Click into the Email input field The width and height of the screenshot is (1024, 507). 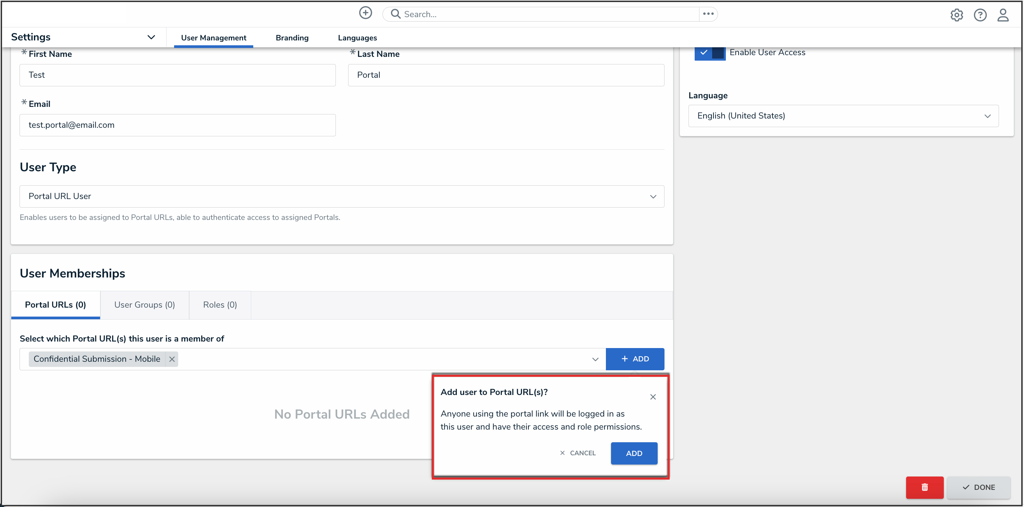point(177,125)
